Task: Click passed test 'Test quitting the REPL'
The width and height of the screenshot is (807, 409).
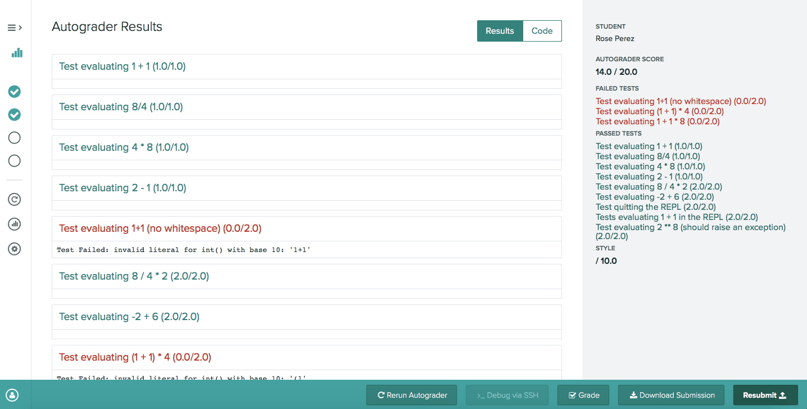Action: point(655,206)
